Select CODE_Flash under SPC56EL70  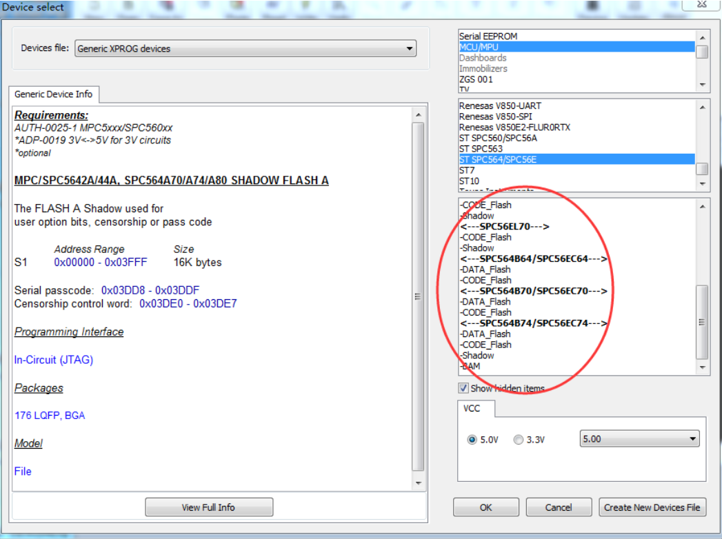coord(576,237)
